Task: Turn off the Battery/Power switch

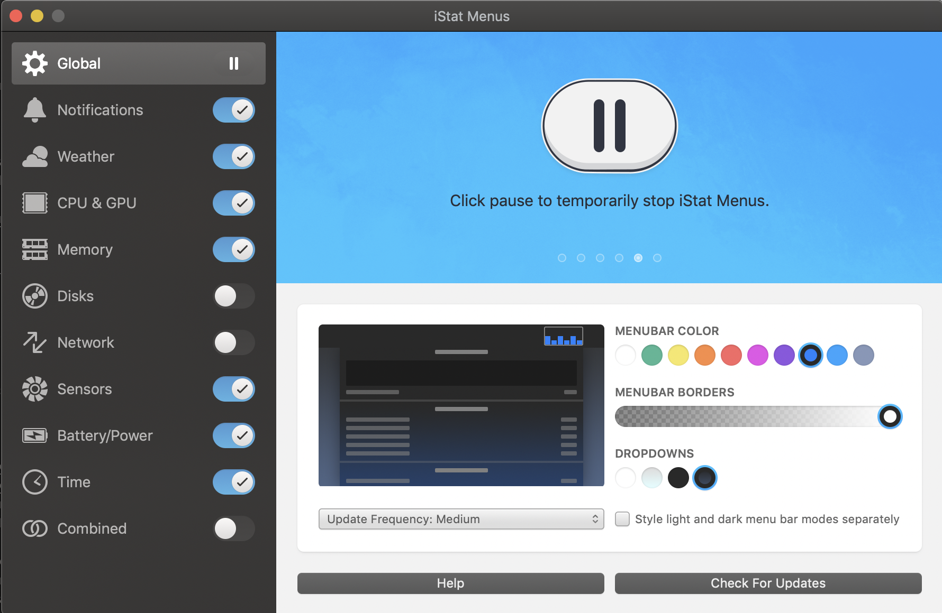Action: 234,435
